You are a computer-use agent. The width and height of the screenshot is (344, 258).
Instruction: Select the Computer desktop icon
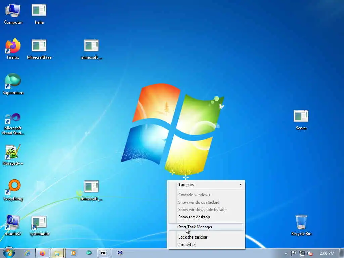(13, 14)
